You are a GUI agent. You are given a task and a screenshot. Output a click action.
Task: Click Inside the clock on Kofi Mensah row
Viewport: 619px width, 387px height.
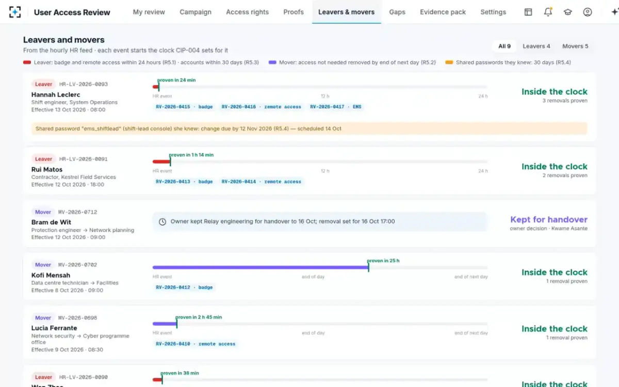[x=555, y=272]
